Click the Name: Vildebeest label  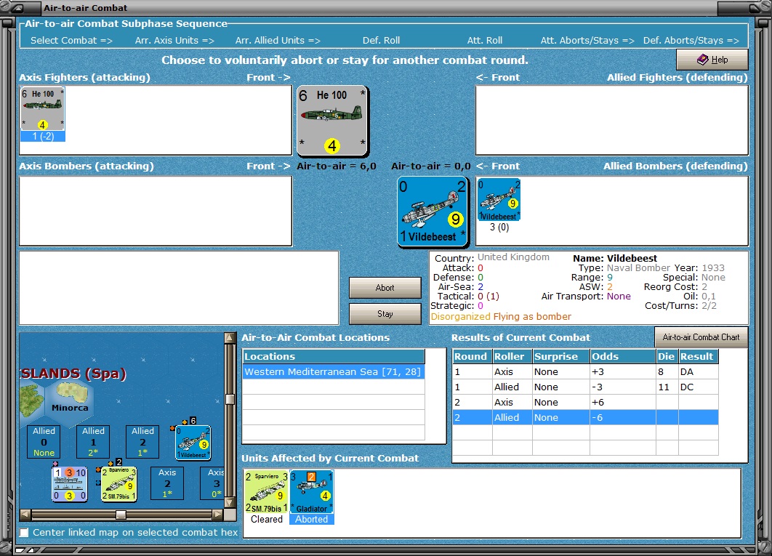coord(615,258)
